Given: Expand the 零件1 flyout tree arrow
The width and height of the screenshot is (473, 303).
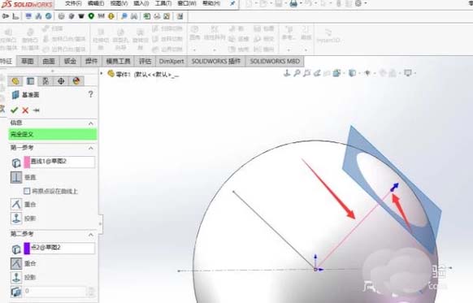Looking at the screenshot, I should coord(102,73).
